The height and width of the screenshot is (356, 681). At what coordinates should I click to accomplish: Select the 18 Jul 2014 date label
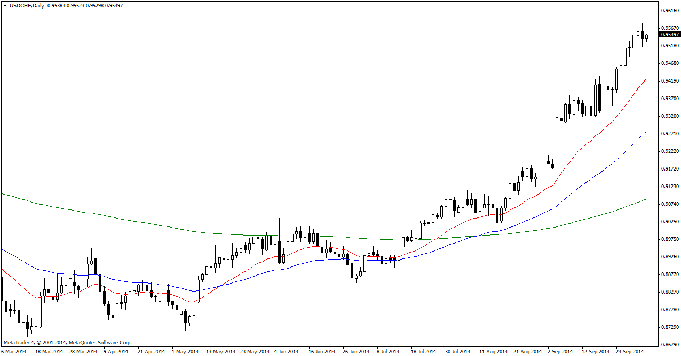coord(424,352)
